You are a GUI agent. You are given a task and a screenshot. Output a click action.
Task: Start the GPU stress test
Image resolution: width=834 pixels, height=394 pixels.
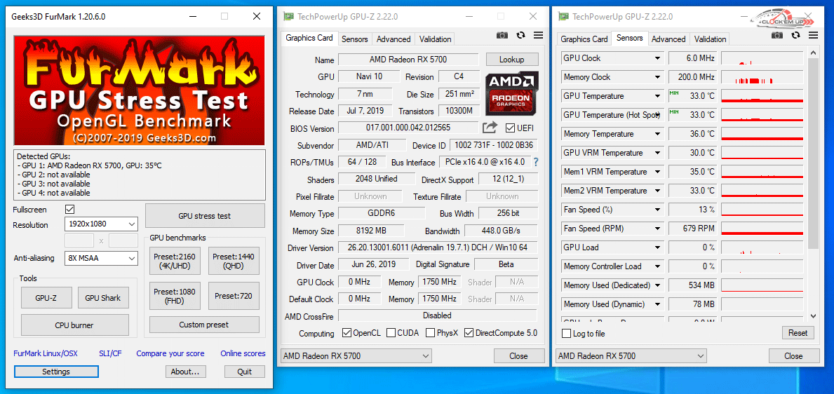coord(204,216)
